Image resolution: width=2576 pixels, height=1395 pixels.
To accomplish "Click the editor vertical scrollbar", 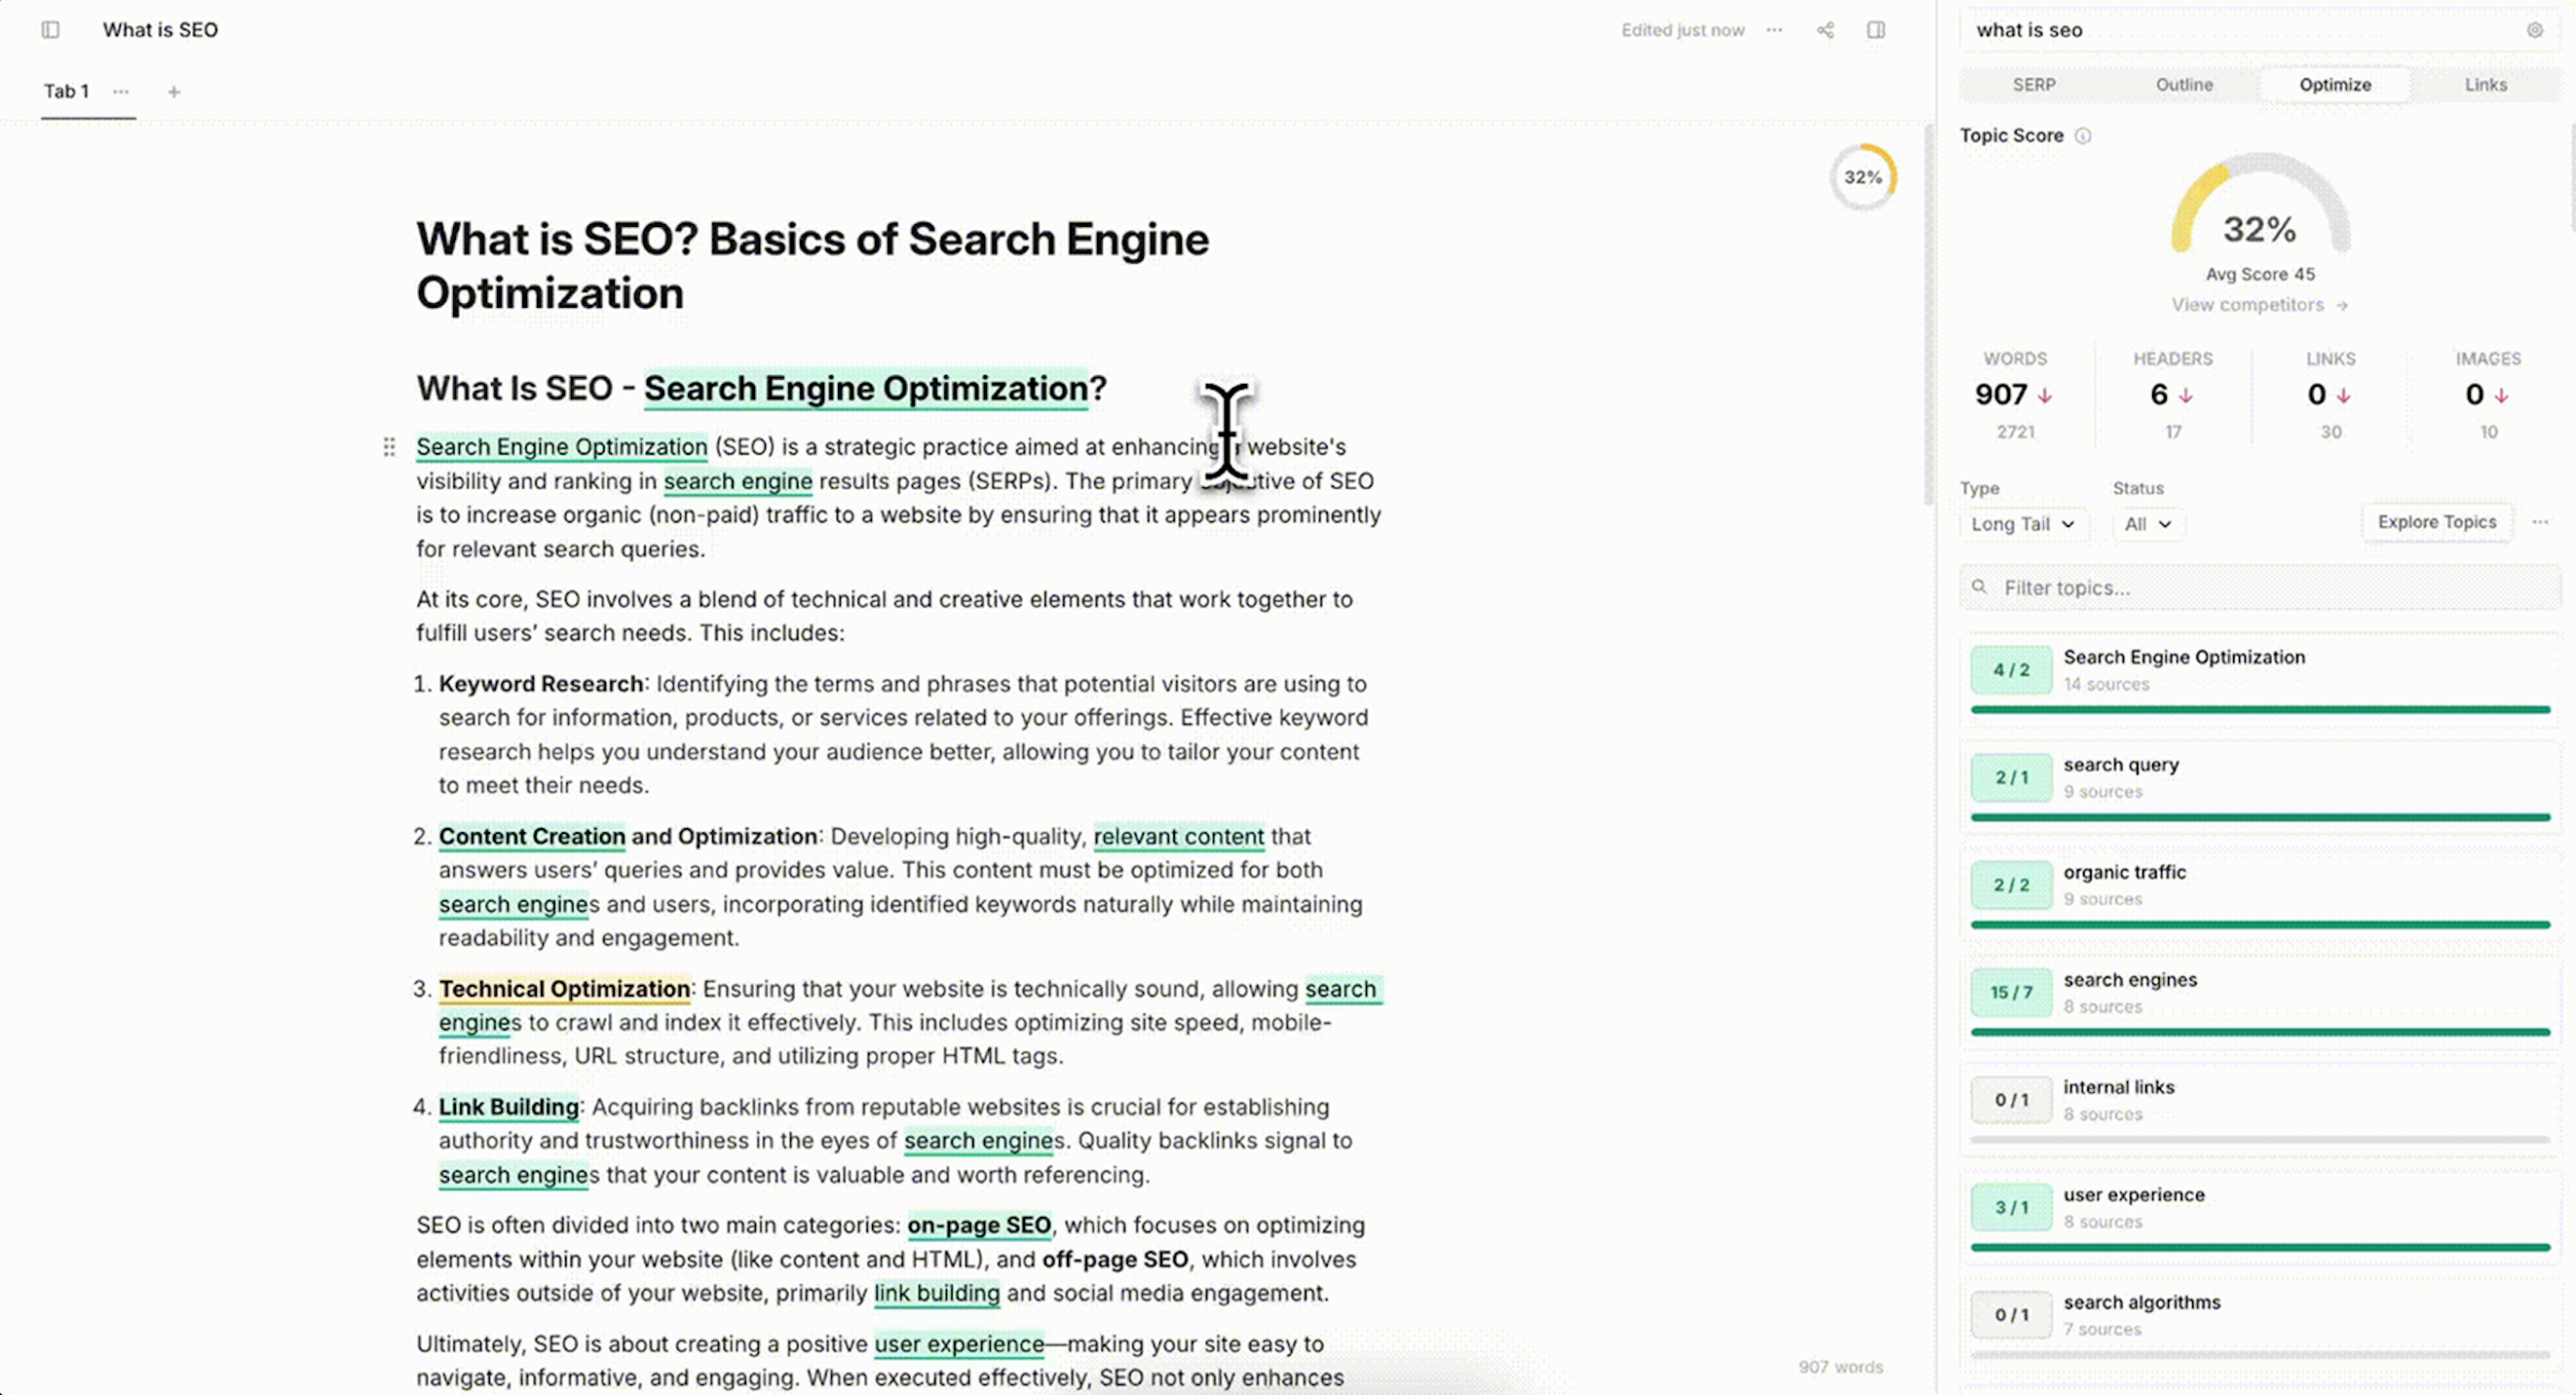I will click(1928, 315).
